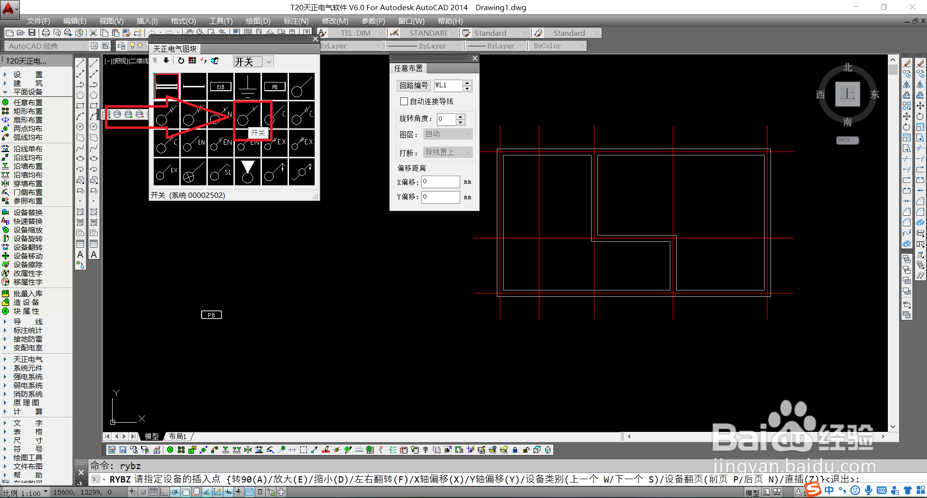Open the 绘图(D) menu
Screen dimensions: 927x498
(x=258, y=21)
